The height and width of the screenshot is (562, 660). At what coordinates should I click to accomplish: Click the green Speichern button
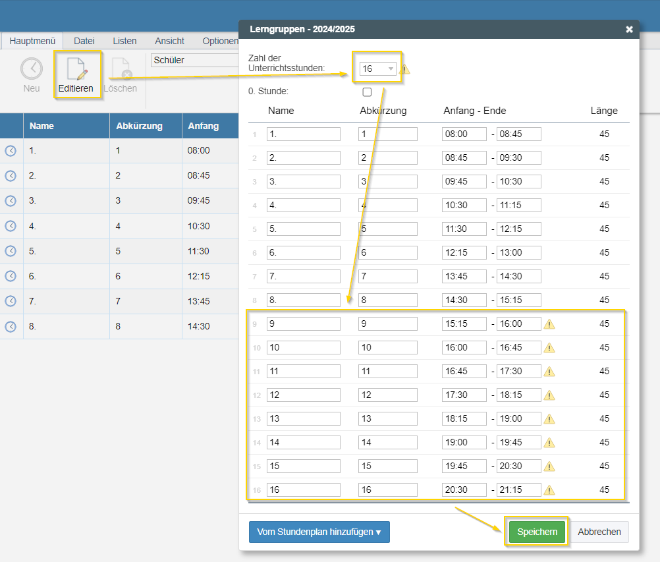coord(537,532)
